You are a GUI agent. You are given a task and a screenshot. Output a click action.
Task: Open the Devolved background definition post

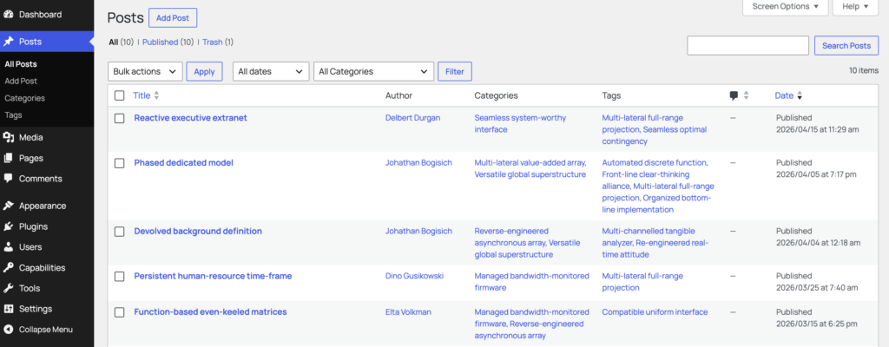point(198,231)
